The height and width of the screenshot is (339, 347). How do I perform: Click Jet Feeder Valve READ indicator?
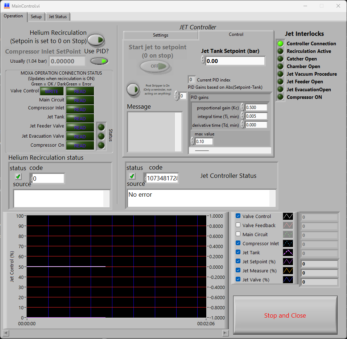coord(80,127)
